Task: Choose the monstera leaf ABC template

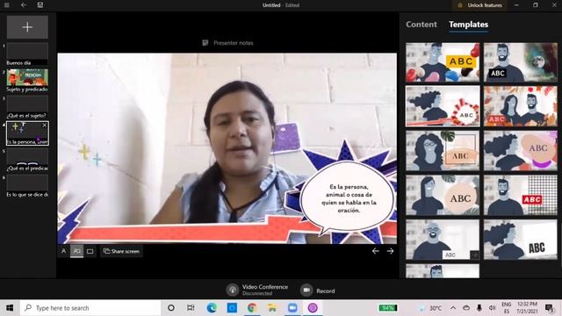Action: pyautogui.click(x=443, y=150)
